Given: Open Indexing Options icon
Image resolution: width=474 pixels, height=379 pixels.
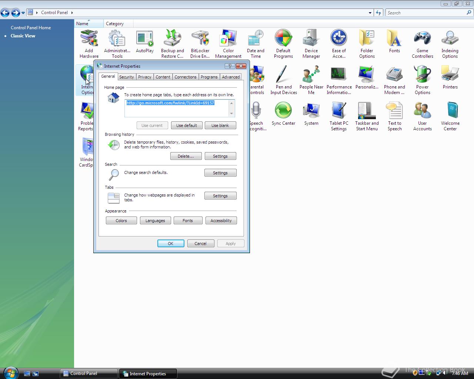Looking at the screenshot, I should tap(450, 44).
